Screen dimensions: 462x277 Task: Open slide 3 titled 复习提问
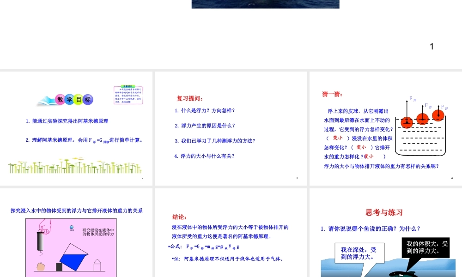[231, 128]
